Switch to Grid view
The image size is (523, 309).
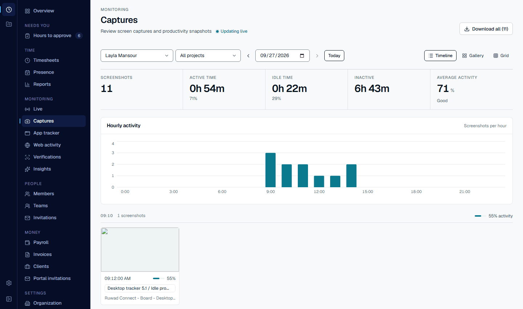click(x=501, y=56)
